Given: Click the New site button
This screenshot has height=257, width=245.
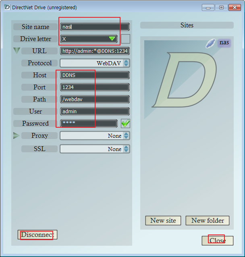Looking at the screenshot, I should (163, 220).
